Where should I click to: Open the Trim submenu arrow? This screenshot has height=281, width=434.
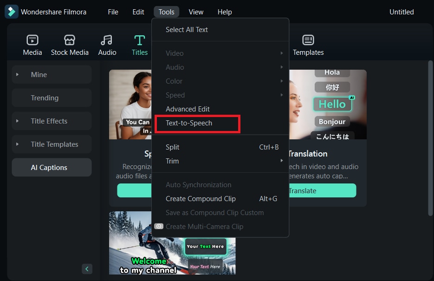pyautogui.click(x=281, y=161)
